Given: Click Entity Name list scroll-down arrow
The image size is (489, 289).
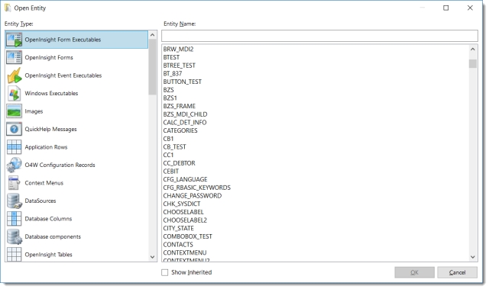Looking at the screenshot, I should [x=473, y=257].
